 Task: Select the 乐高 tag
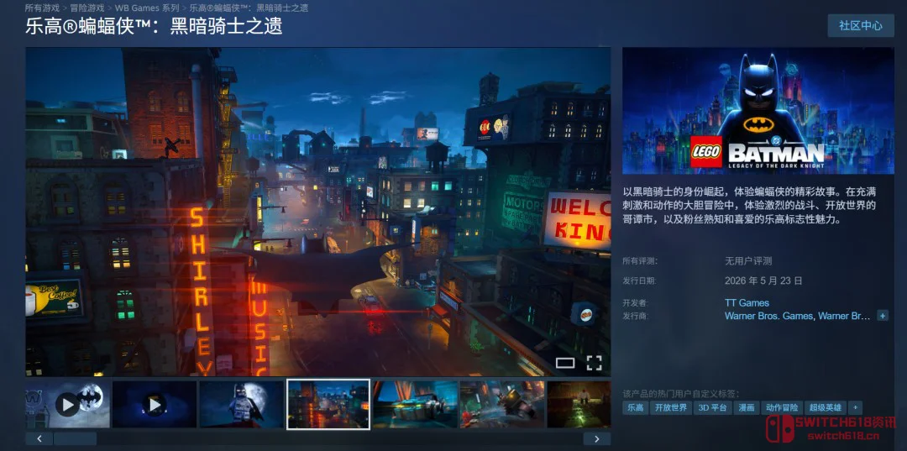click(x=635, y=407)
